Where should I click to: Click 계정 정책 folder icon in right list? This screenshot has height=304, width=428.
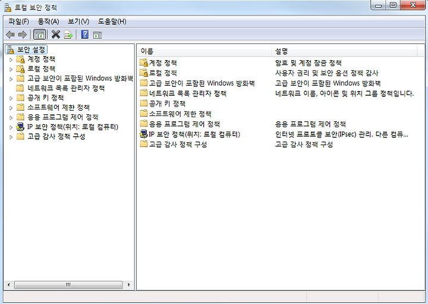(144, 63)
